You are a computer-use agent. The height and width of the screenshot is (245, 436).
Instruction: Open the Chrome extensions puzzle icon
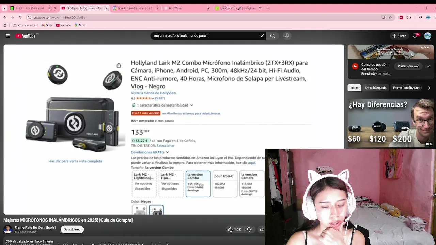coord(409,17)
